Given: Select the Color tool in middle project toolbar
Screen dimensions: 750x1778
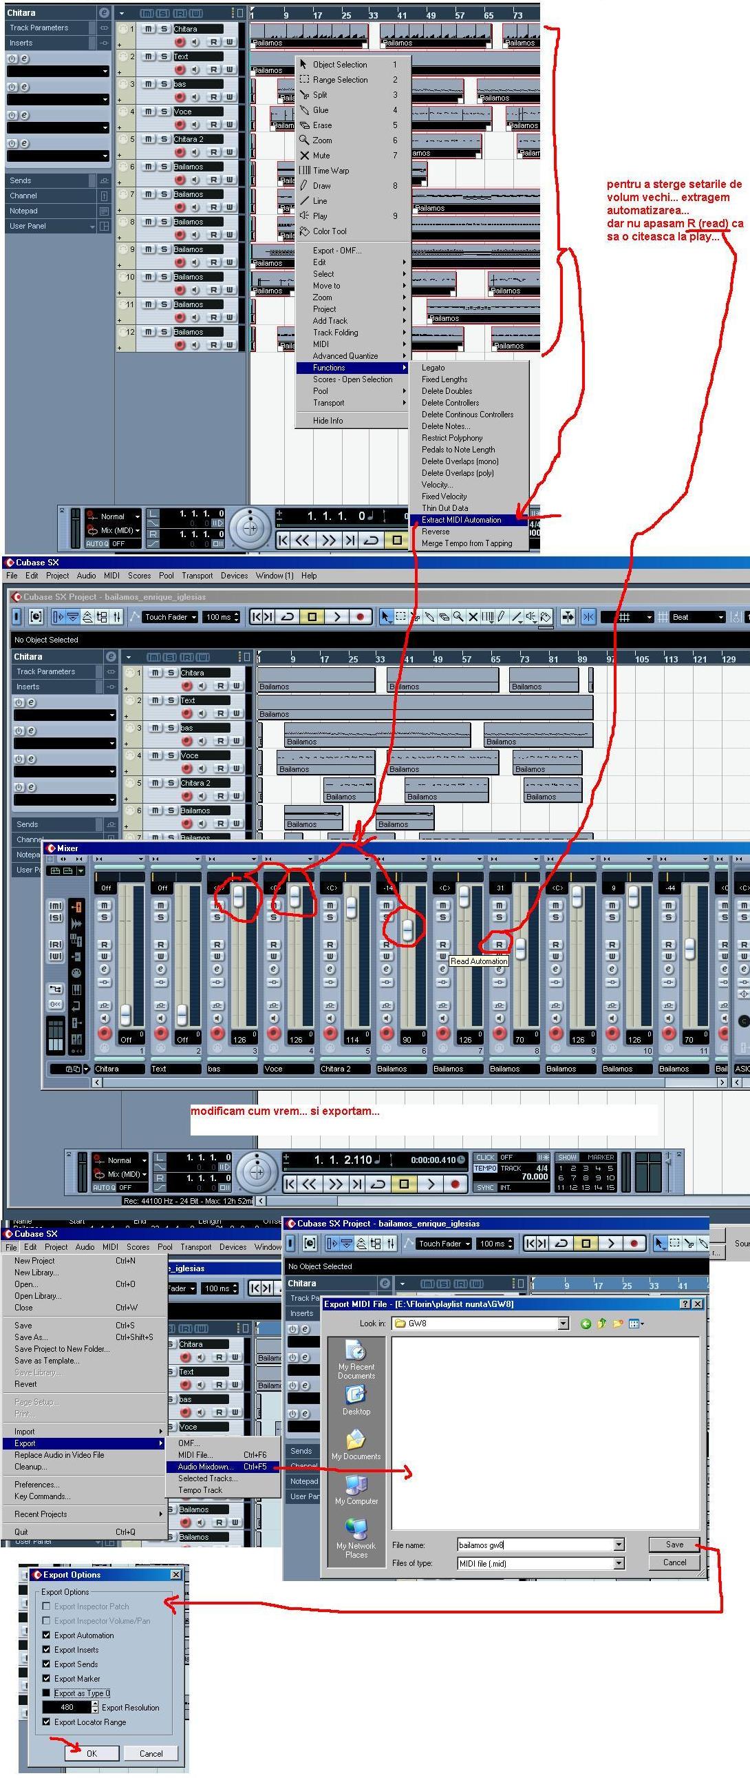Looking at the screenshot, I should pyautogui.click(x=546, y=617).
